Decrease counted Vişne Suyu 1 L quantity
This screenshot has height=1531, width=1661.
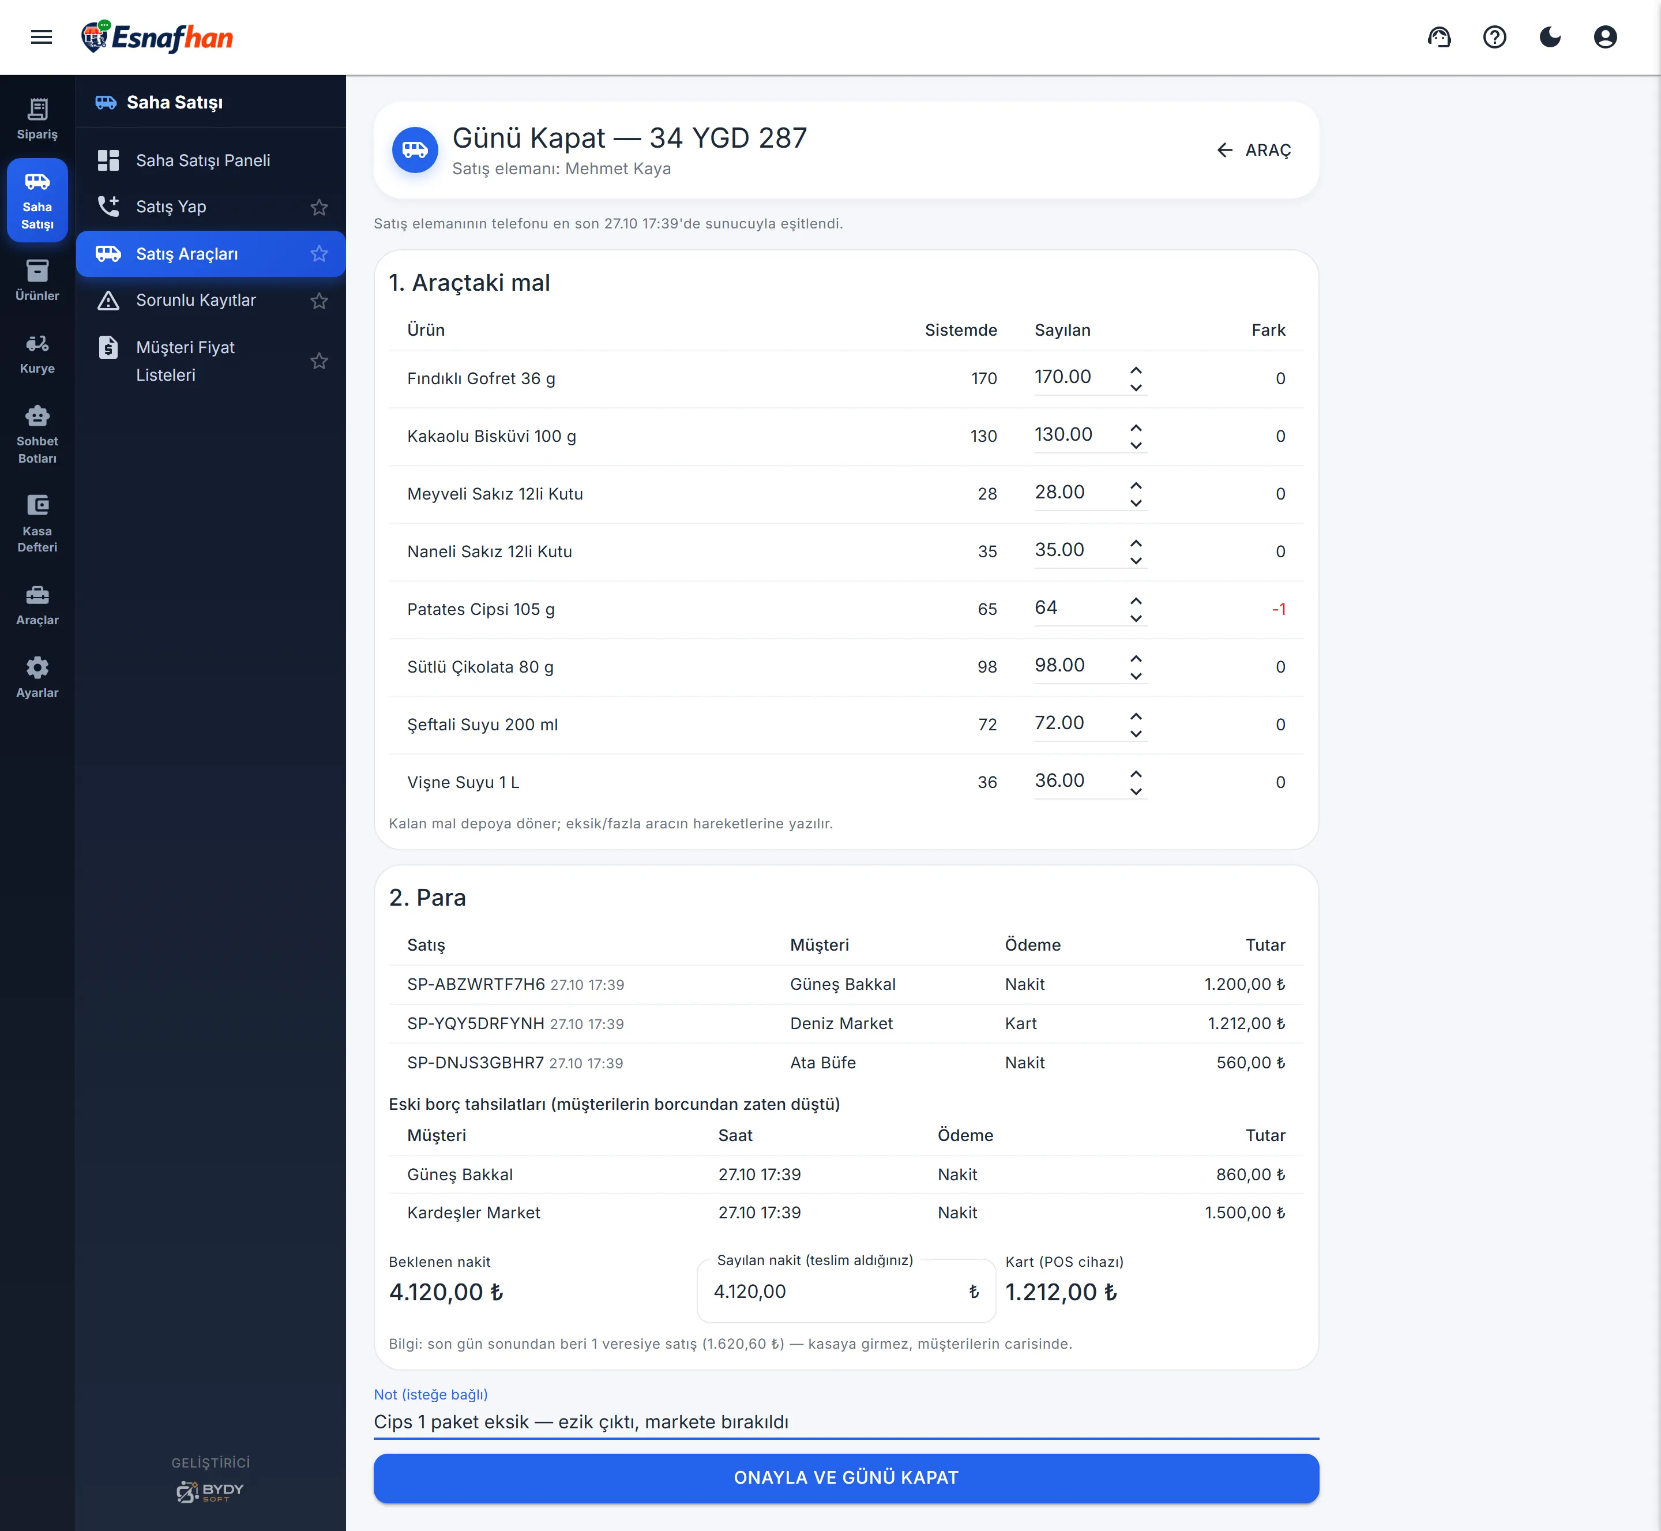click(x=1136, y=792)
